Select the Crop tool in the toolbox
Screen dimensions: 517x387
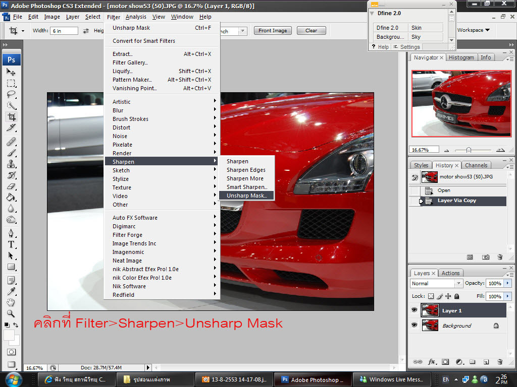tap(11, 117)
